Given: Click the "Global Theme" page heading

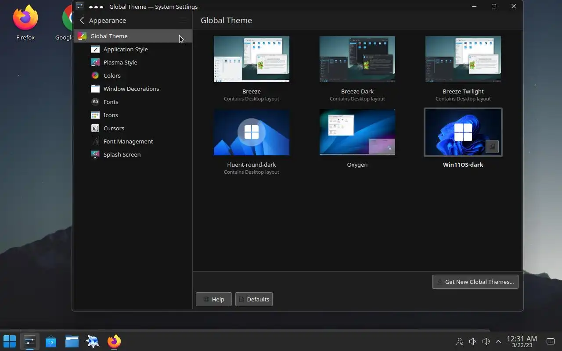Looking at the screenshot, I should coord(226,20).
